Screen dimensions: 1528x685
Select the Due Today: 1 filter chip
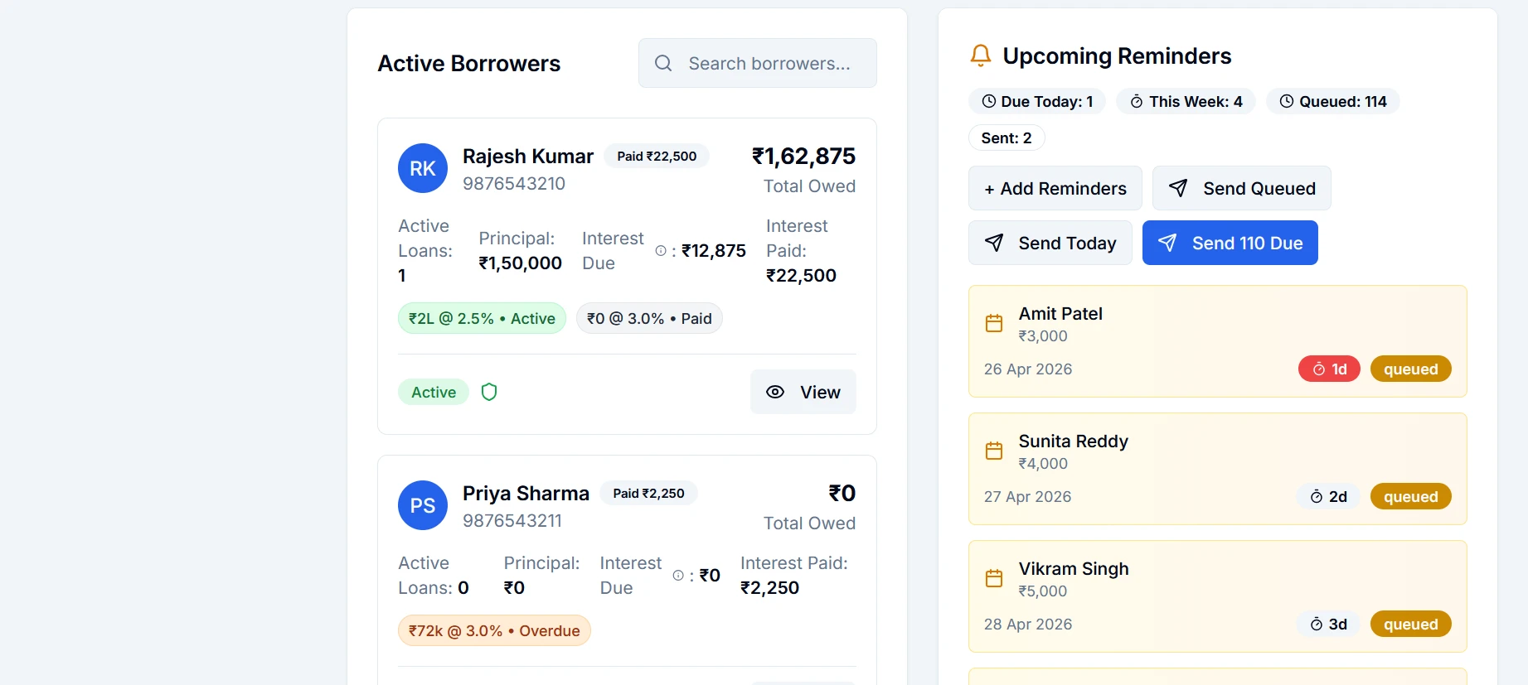(x=1037, y=101)
